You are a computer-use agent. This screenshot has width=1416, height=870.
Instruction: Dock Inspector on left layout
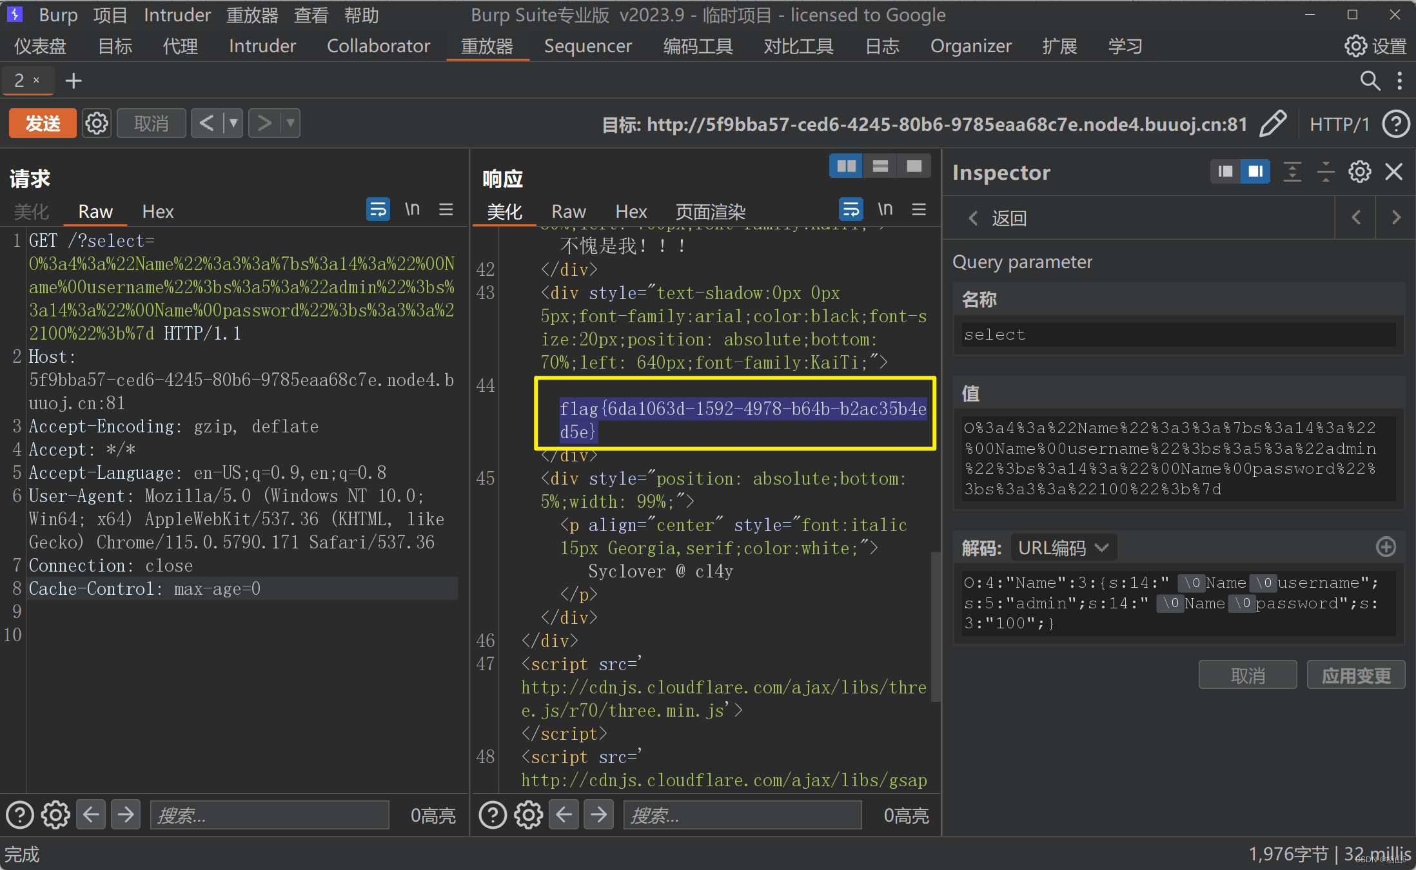[x=1225, y=171]
